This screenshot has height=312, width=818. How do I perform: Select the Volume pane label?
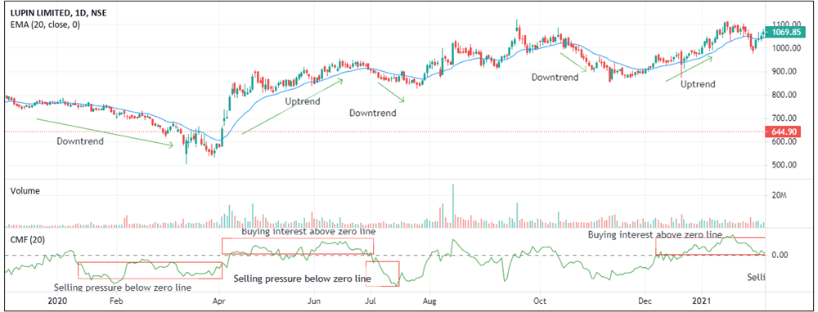[x=25, y=190]
